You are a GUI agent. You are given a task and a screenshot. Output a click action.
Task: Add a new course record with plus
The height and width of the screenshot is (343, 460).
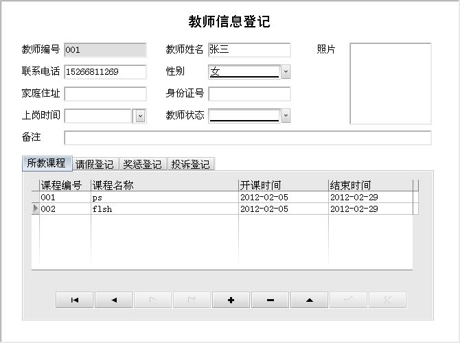coord(231,300)
